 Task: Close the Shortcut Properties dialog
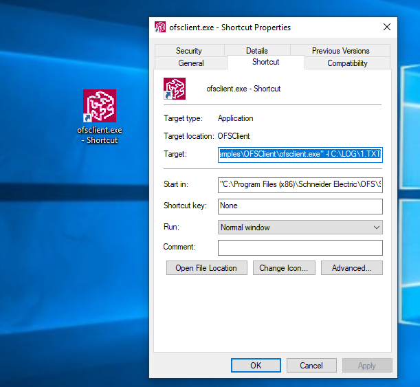click(x=387, y=27)
